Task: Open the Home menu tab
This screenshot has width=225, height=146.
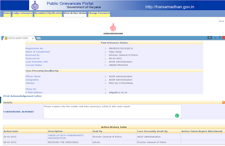Action: [x=7, y=14]
